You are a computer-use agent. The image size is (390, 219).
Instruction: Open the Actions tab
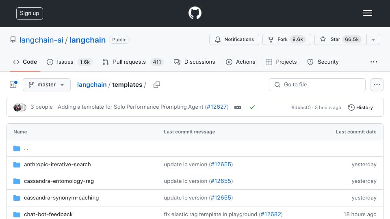(240, 62)
